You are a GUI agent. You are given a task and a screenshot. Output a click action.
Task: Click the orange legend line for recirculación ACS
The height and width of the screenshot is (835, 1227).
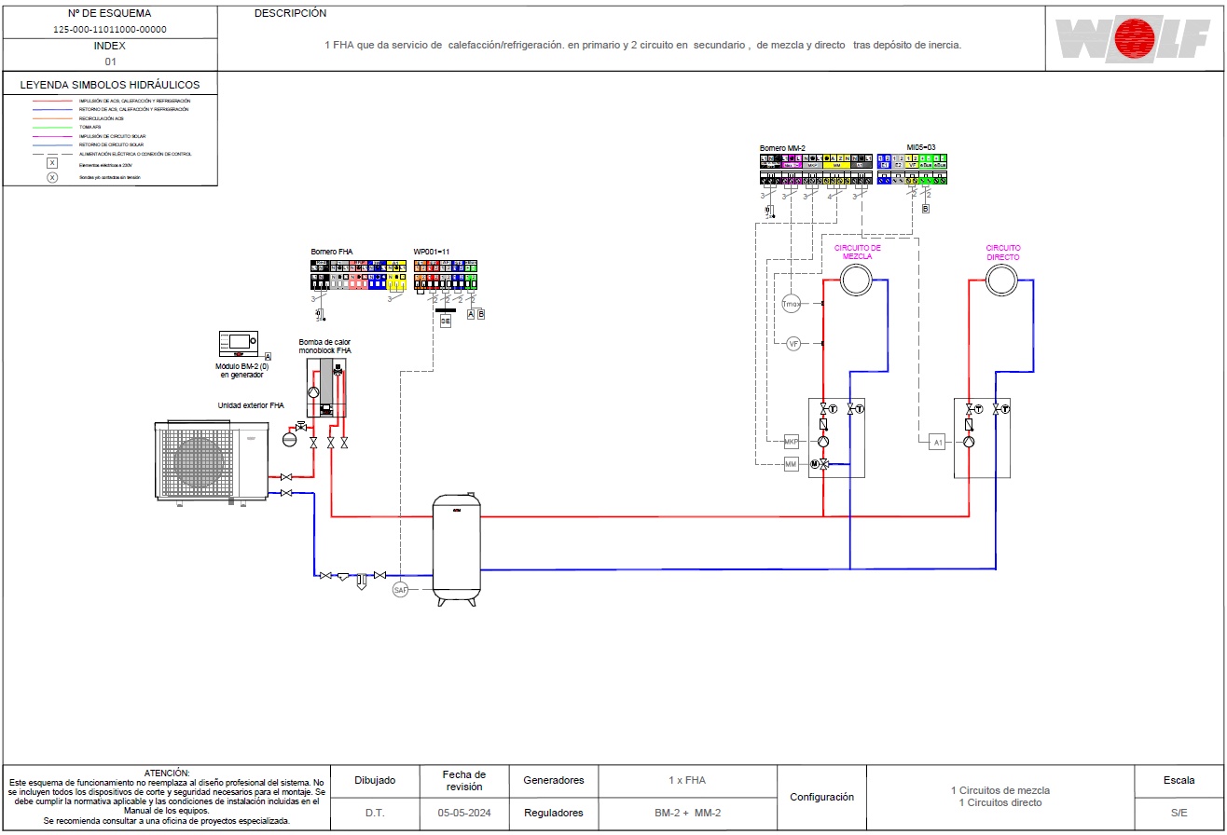tap(52, 118)
